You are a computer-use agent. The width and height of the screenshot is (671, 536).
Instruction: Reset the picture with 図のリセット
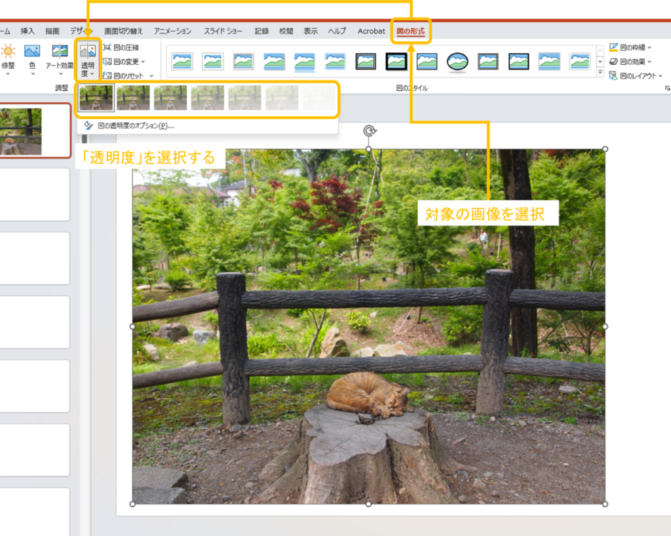pyautogui.click(x=128, y=75)
